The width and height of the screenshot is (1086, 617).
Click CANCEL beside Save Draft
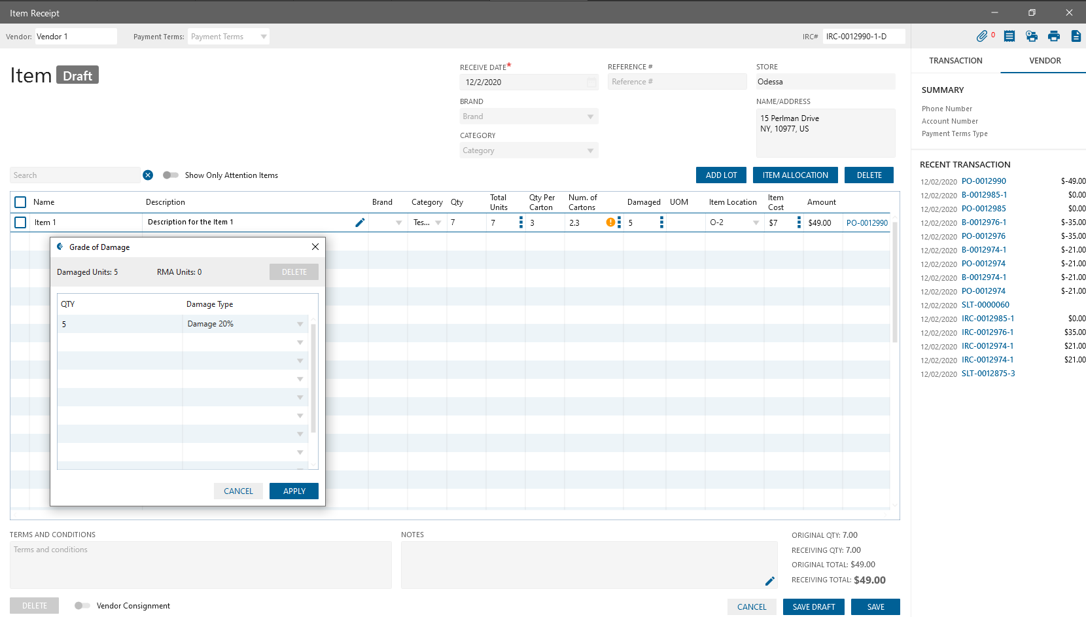(x=752, y=607)
